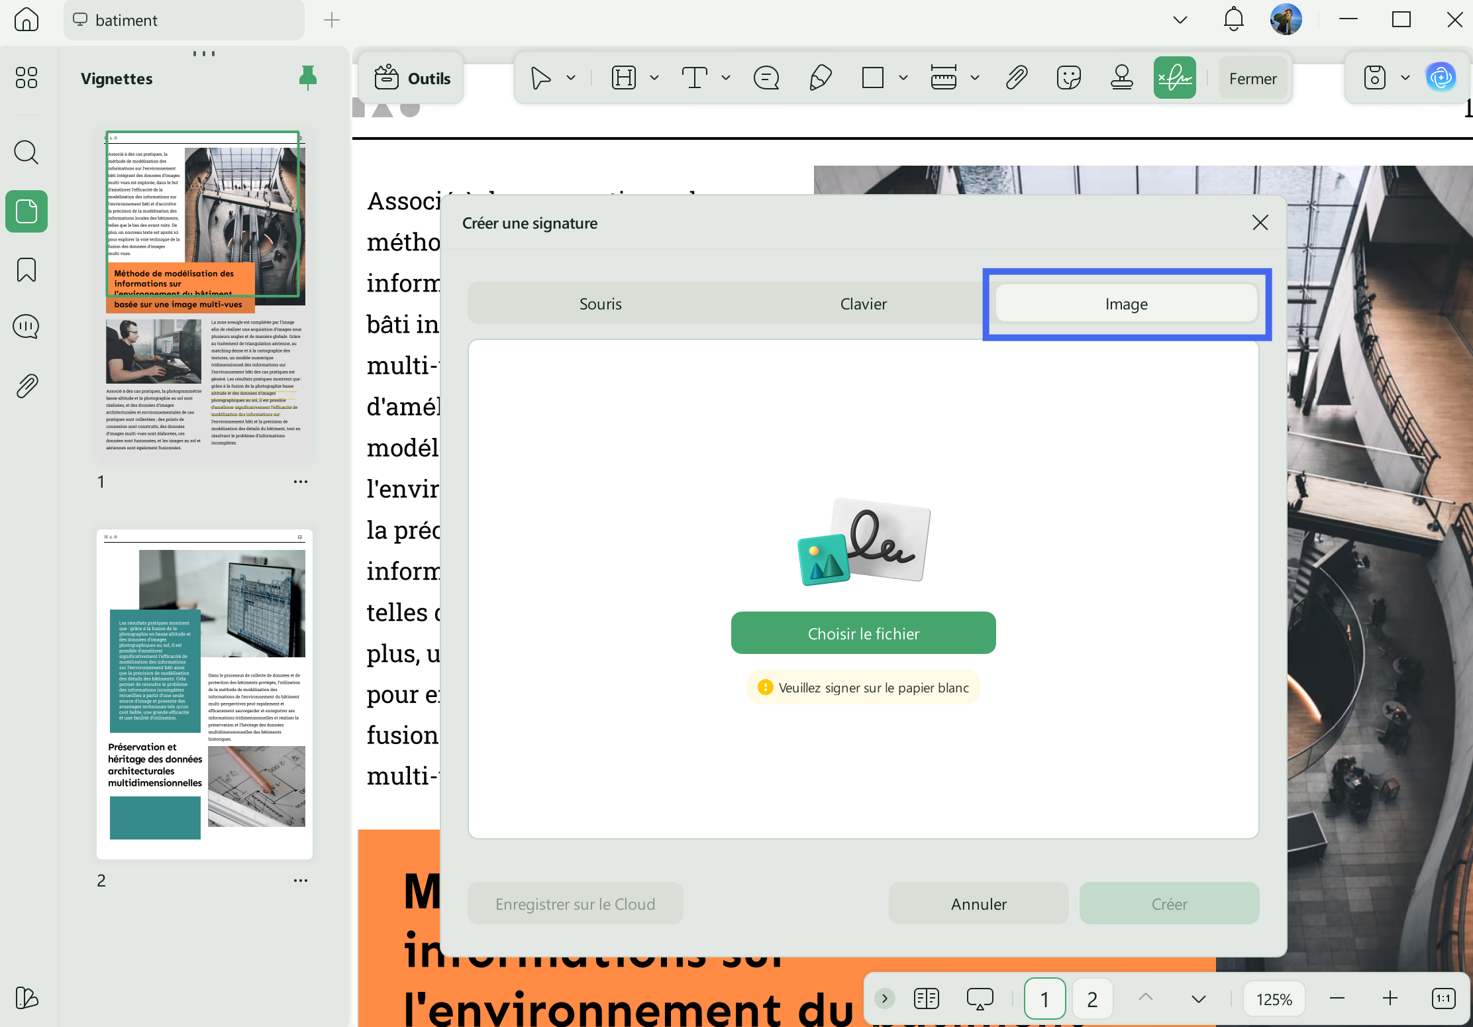The height and width of the screenshot is (1027, 1473).
Task: Open the comments panel icon
Action: pyautogui.click(x=26, y=327)
